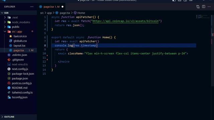Viewport: 214px width, 120px height.
Task: Click the info icon of README.md
Action: tap(9, 88)
